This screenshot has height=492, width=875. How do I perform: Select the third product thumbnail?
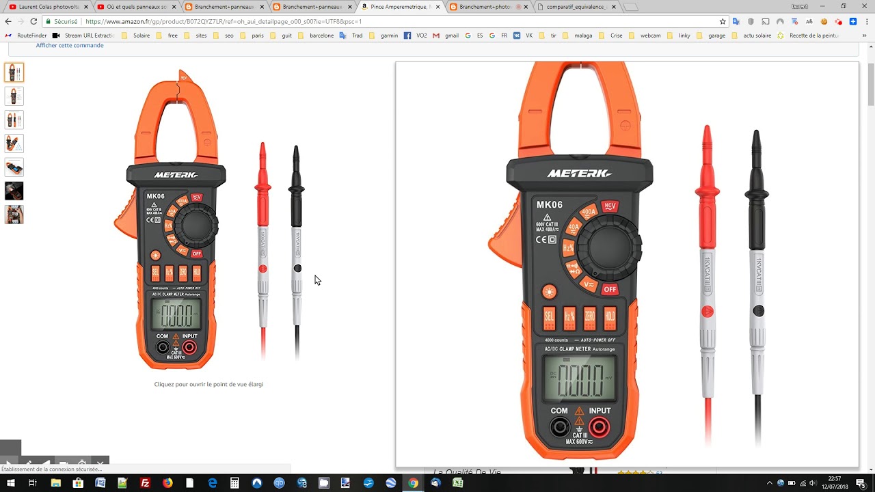click(14, 120)
